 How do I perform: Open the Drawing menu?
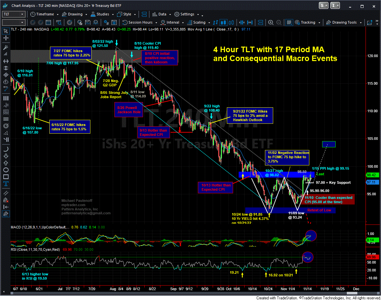[72, 14]
